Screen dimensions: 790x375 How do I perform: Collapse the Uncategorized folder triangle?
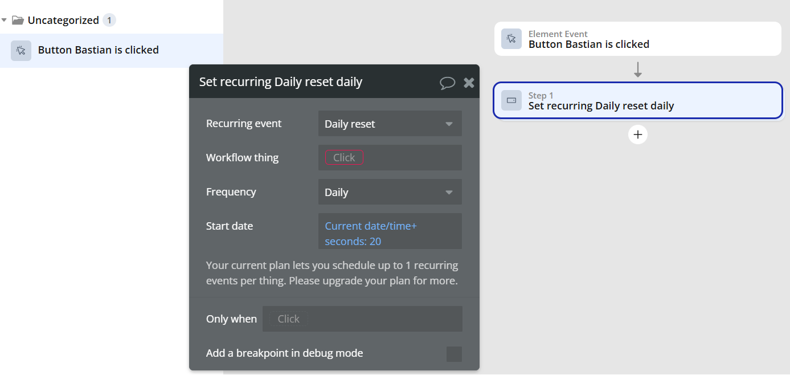4,20
